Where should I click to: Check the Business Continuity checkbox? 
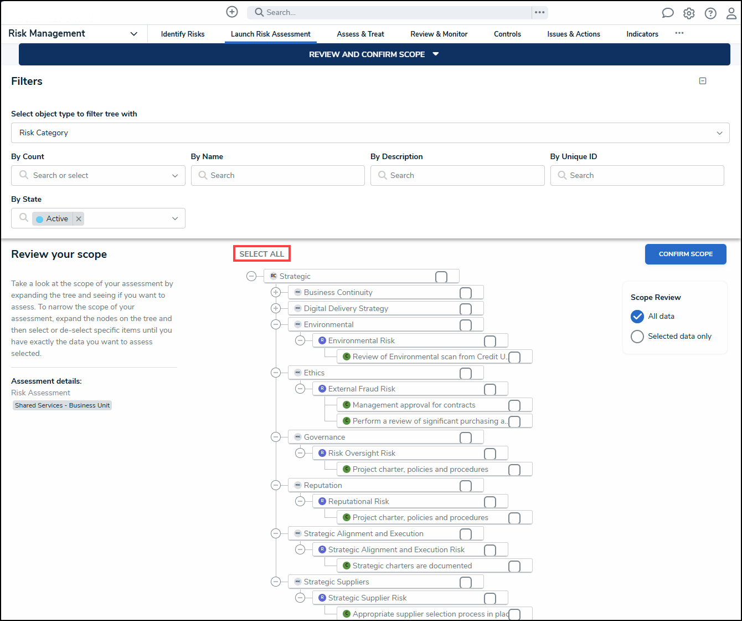[466, 293]
